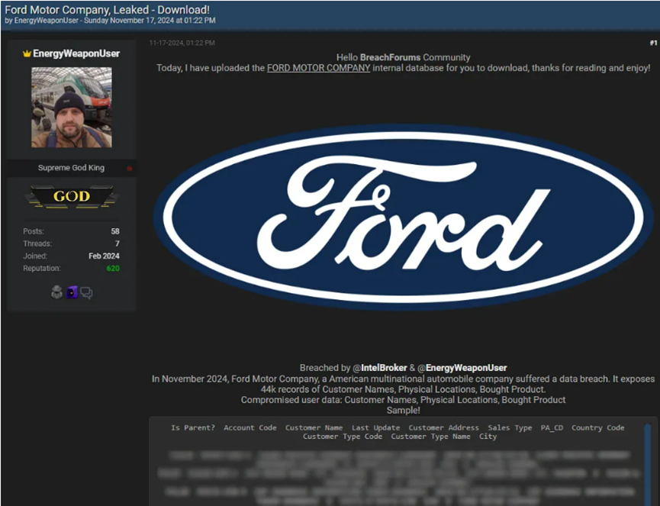The width and height of the screenshot is (660, 506).
Task: Click the 'Sales Type' column header in sample
Action: (510, 427)
